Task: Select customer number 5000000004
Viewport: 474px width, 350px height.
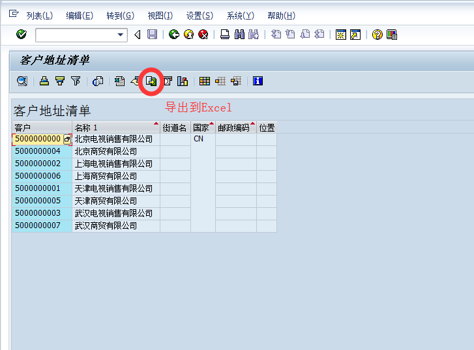Action: (x=42, y=151)
